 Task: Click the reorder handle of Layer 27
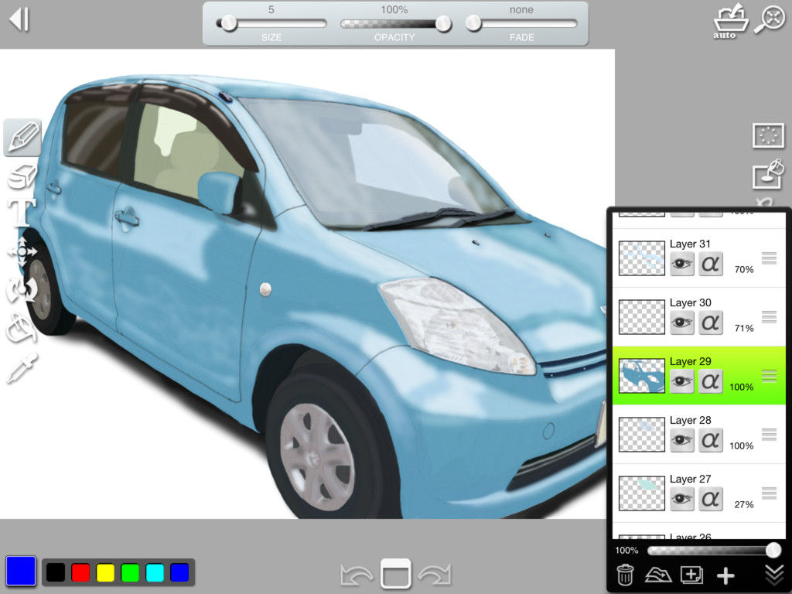(770, 493)
